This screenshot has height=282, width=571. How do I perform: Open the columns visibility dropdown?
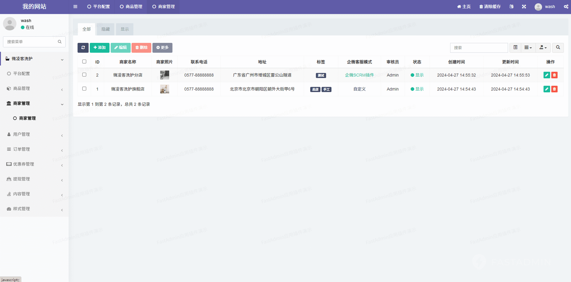528,48
